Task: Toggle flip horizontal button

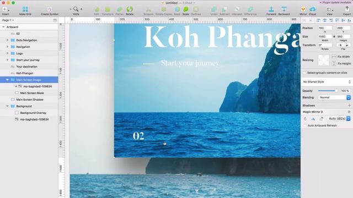Action: pyautogui.click(x=340, y=45)
